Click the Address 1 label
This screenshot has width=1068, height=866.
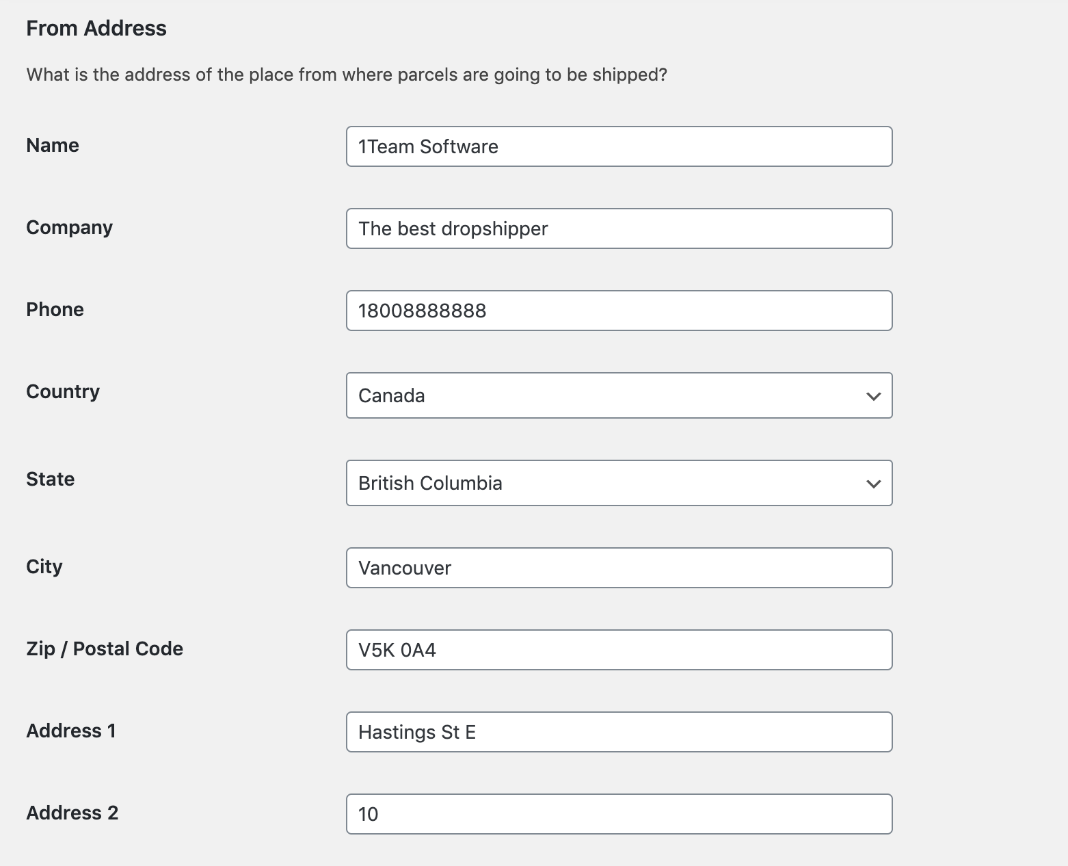(71, 731)
